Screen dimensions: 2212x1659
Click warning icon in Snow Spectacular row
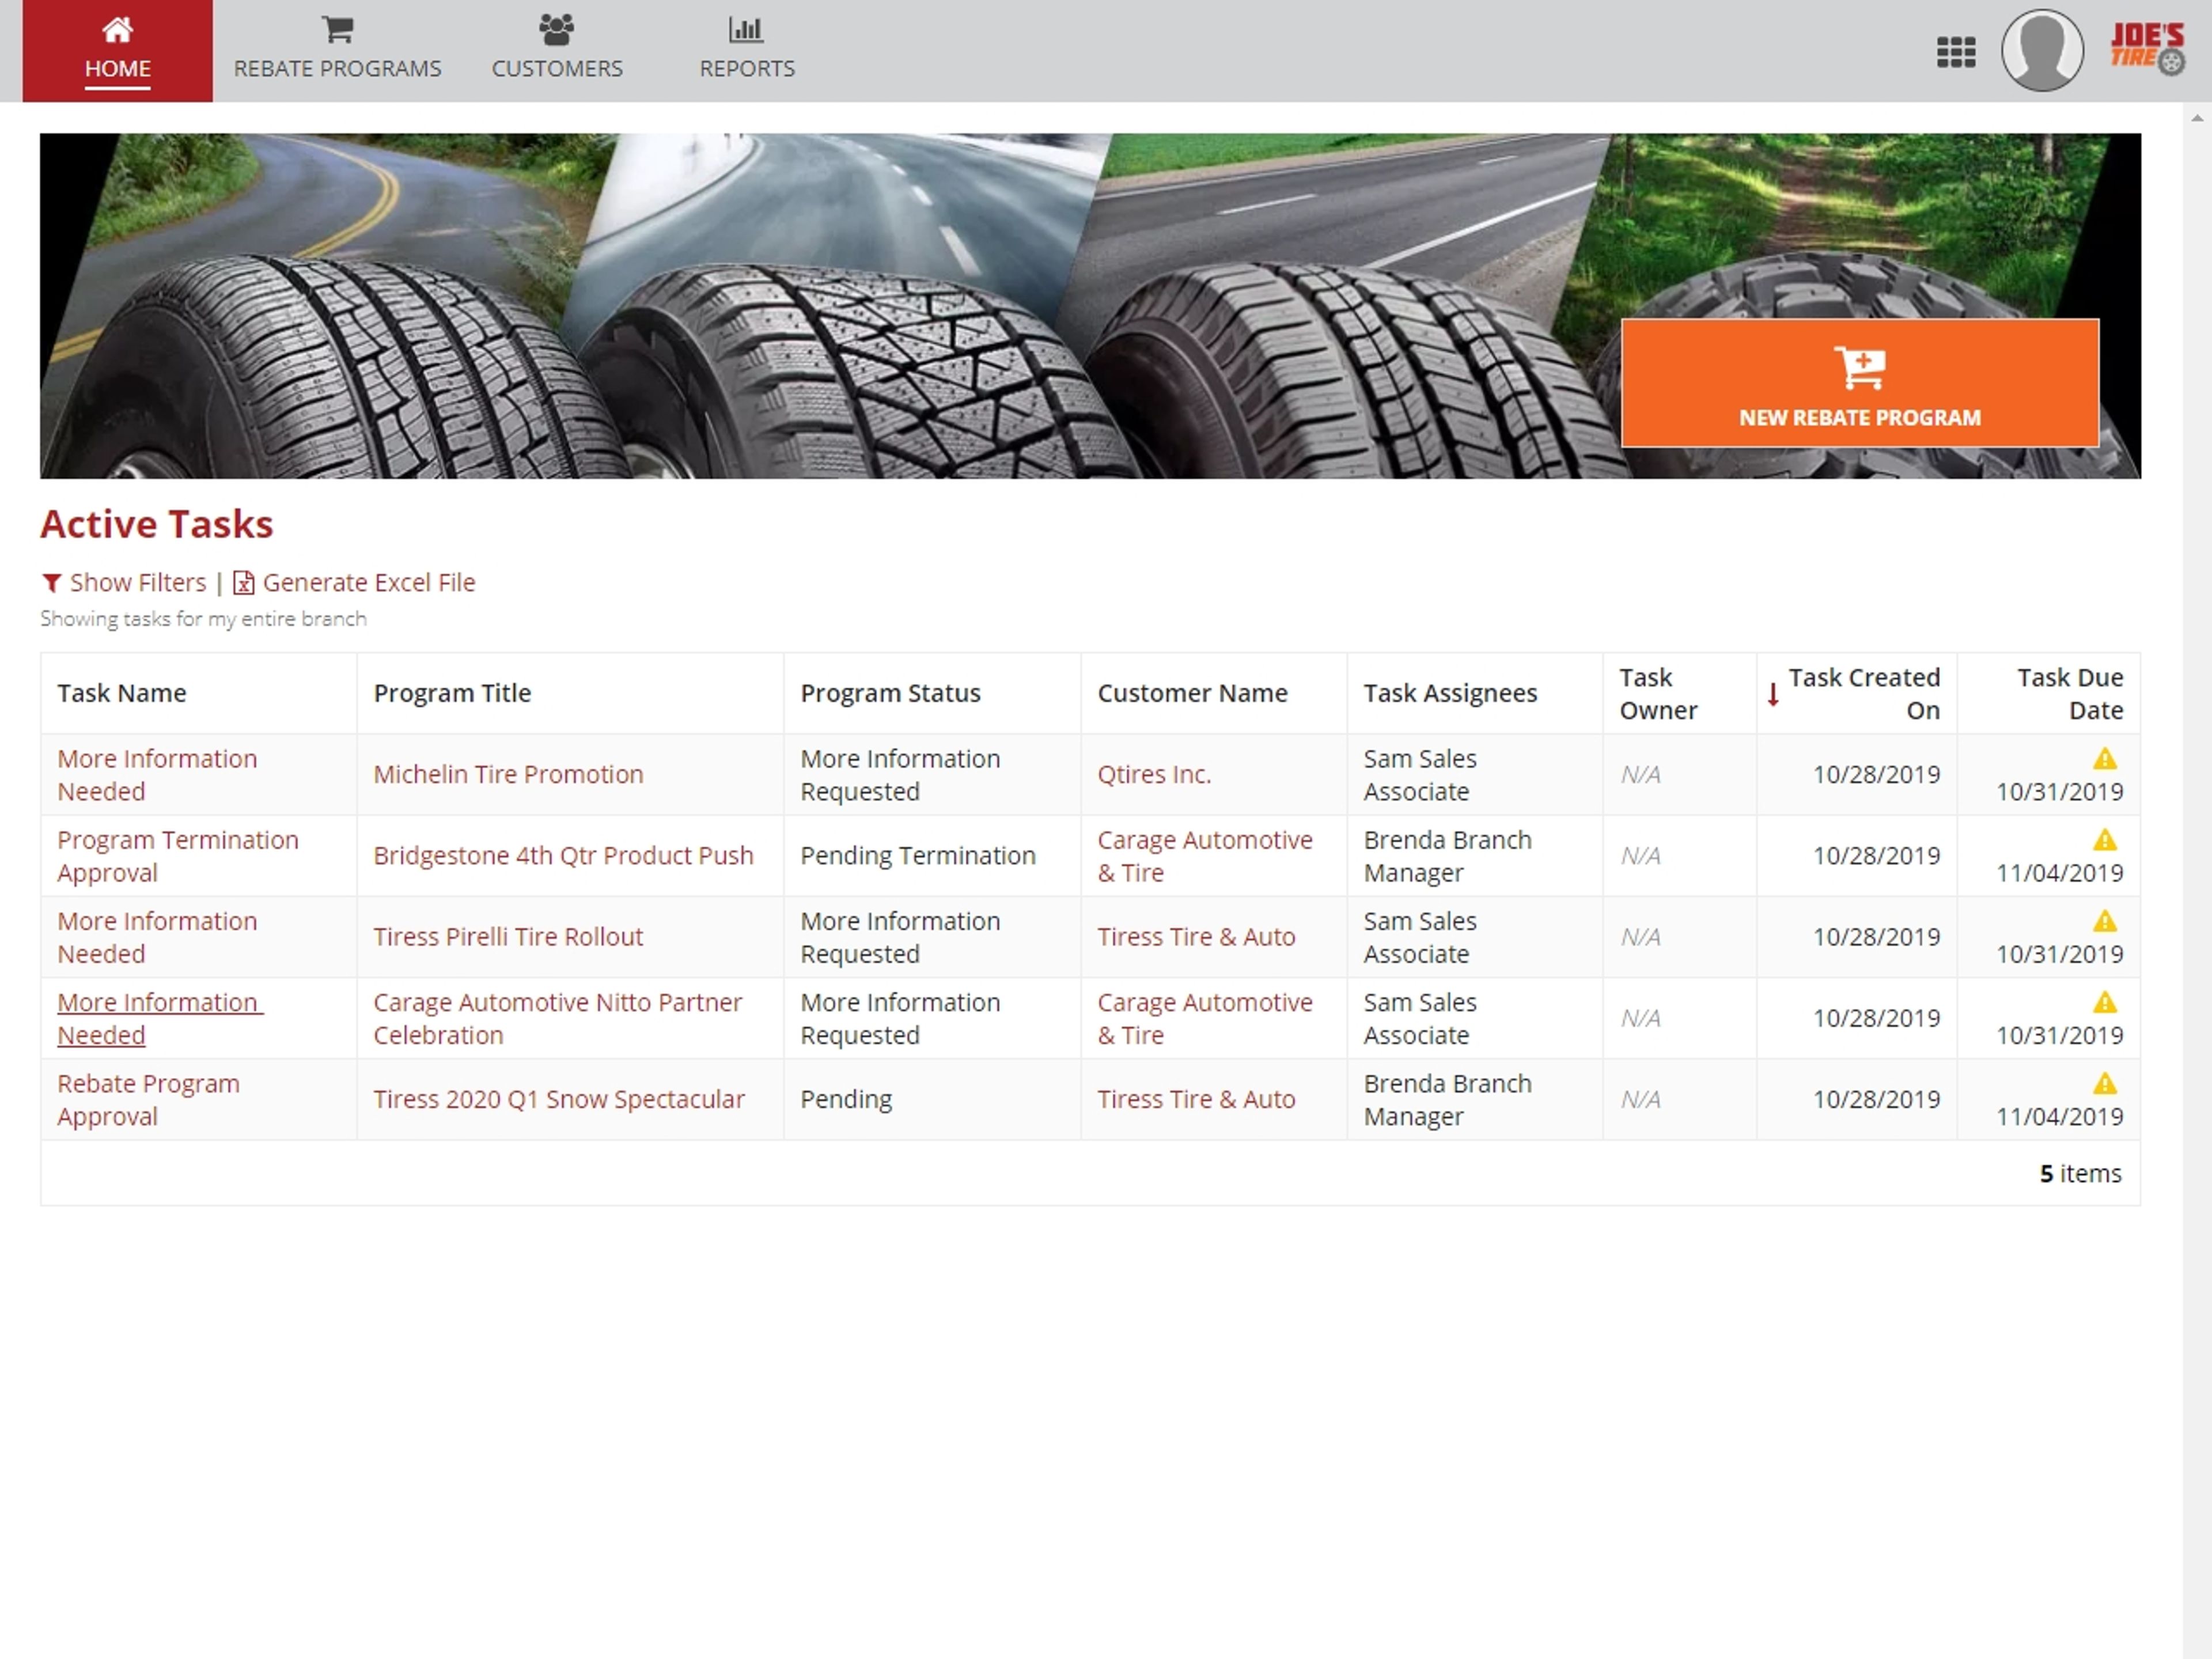coord(2104,1083)
